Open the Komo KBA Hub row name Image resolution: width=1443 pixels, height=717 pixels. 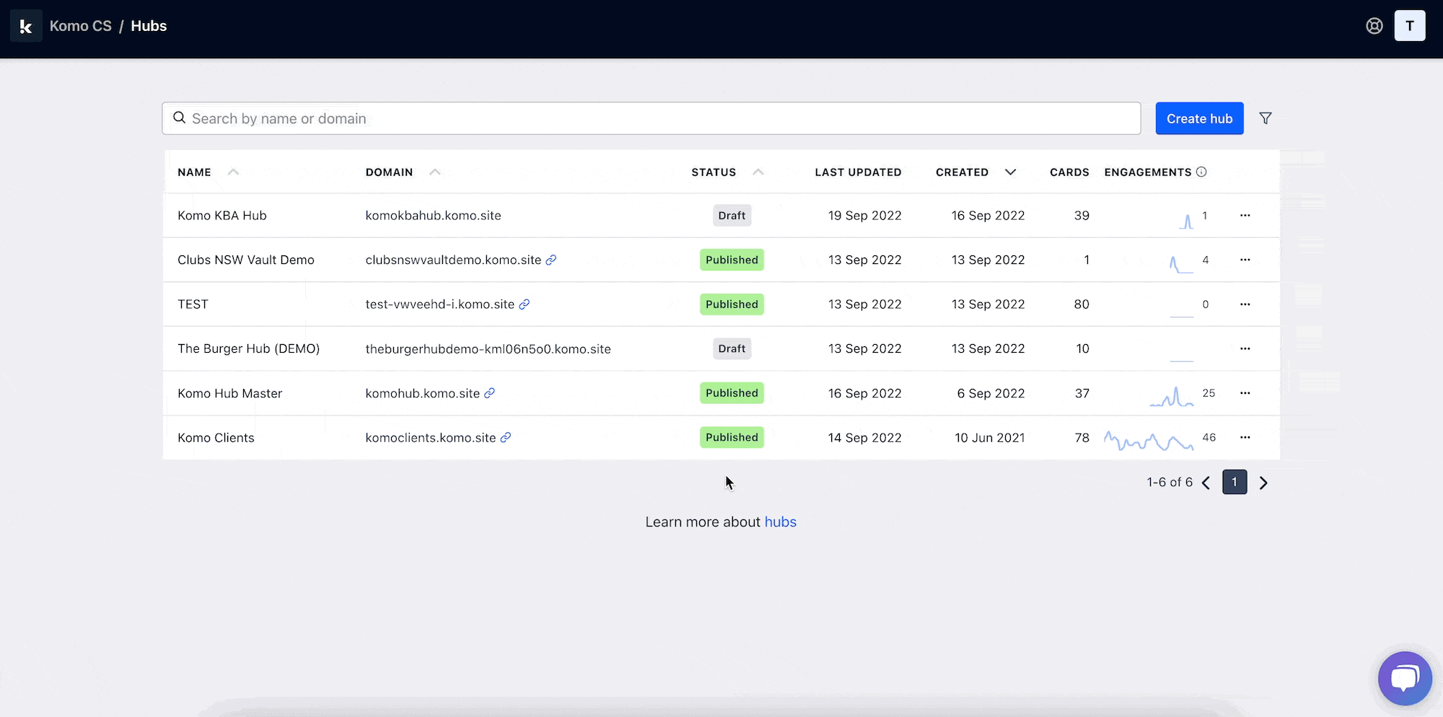coord(222,216)
